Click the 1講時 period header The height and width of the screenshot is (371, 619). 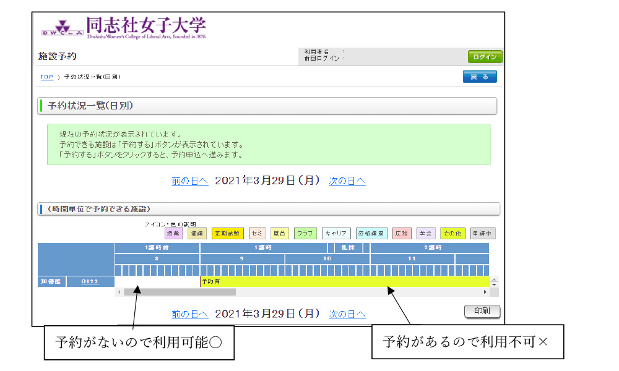pyautogui.click(x=263, y=247)
